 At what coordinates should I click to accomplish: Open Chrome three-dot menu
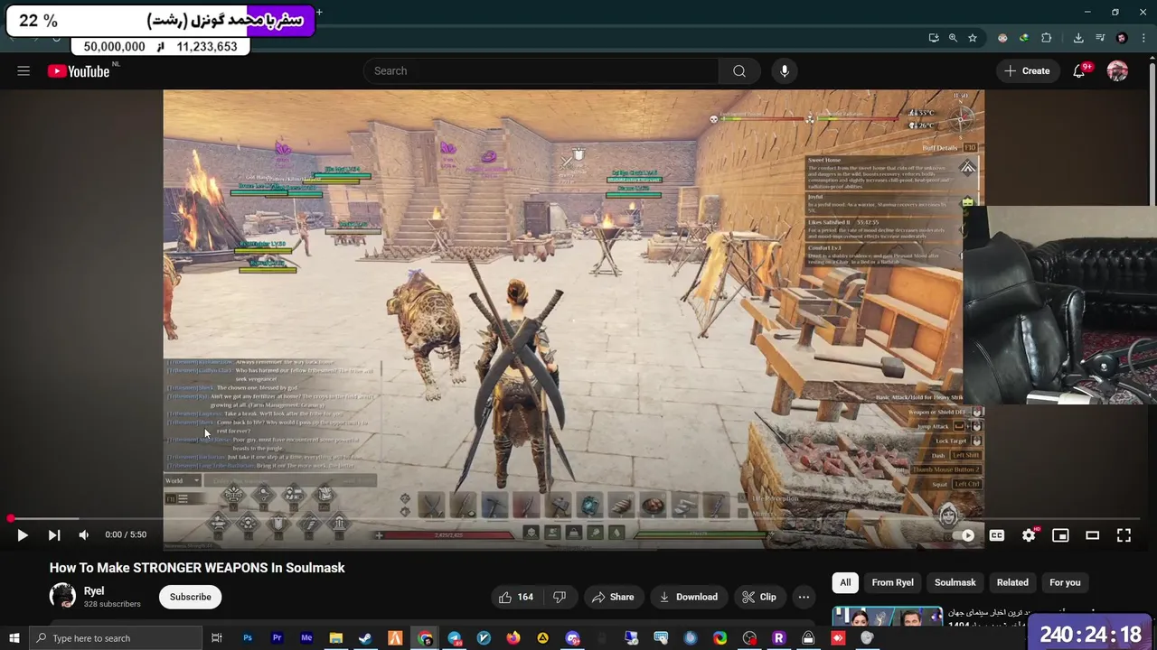(x=1143, y=38)
